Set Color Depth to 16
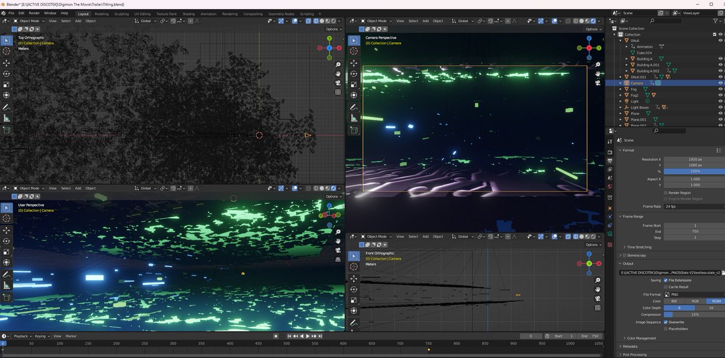The width and height of the screenshot is (725, 358). pyautogui.click(x=711, y=307)
